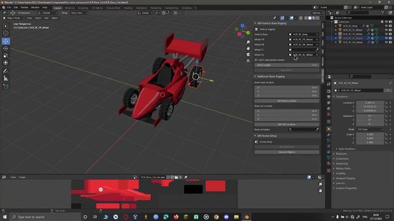
Task: Expand the Viewport Display section
Action: (345, 179)
